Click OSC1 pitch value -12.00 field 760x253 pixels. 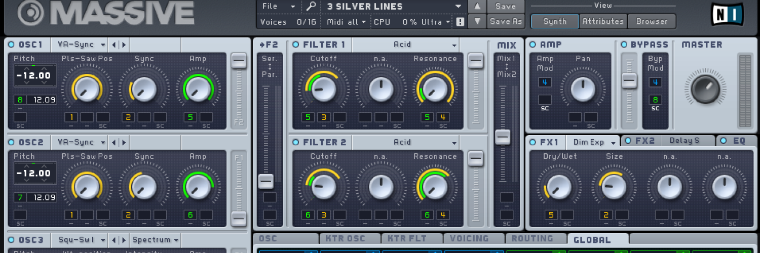click(34, 76)
